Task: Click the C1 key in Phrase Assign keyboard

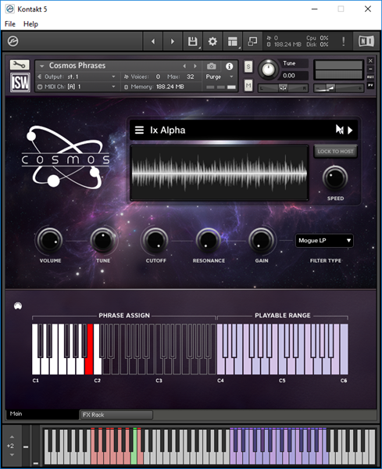Action: pyautogui.click(x=36, y=365)
